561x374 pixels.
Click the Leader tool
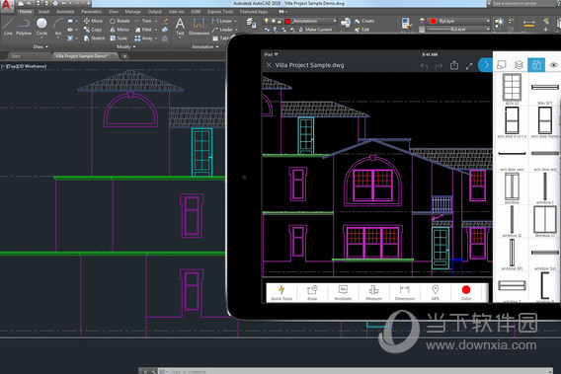pos(222,30)
